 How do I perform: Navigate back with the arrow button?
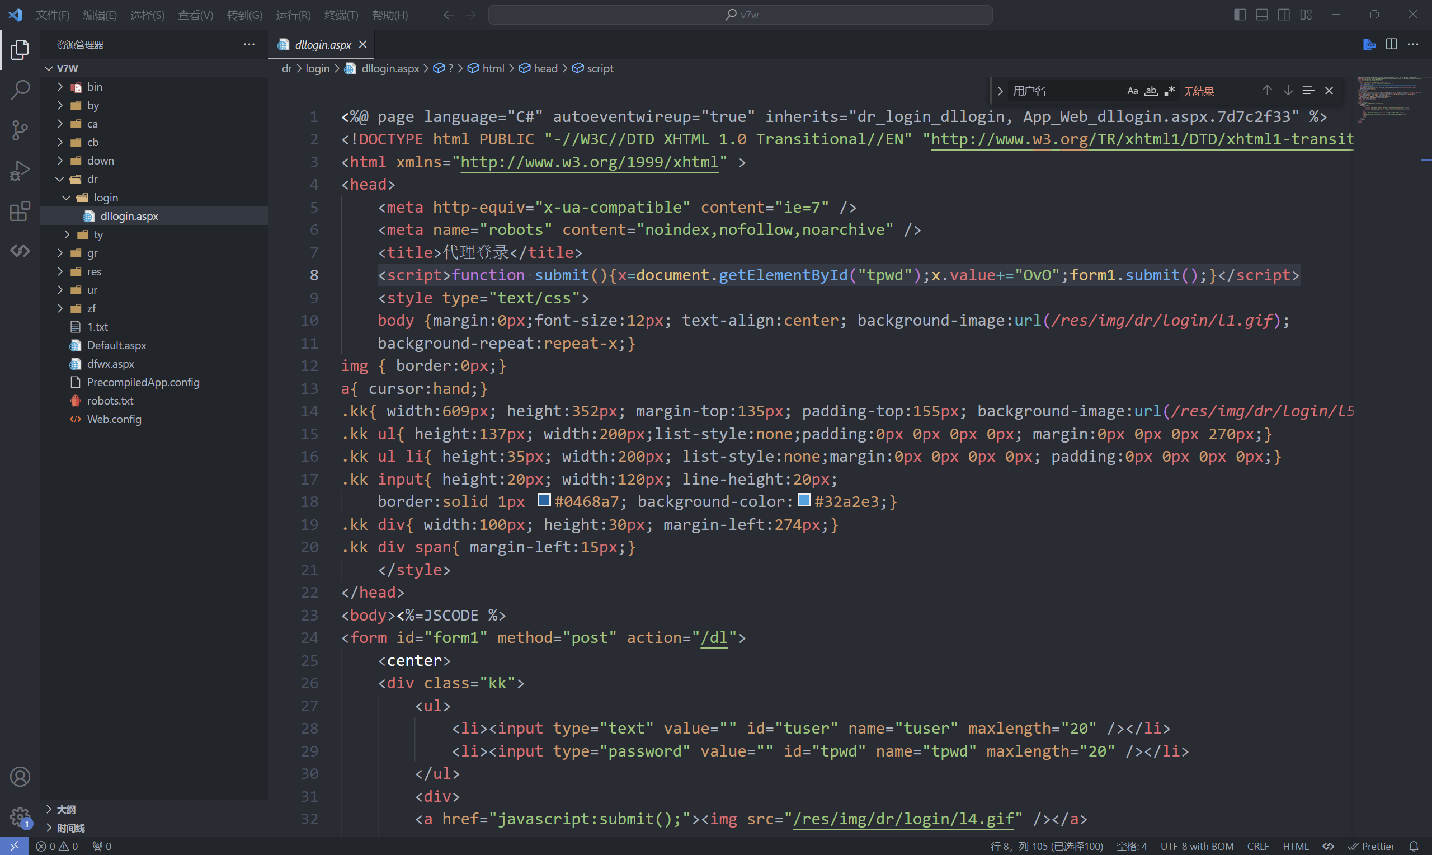click(449, 15)
